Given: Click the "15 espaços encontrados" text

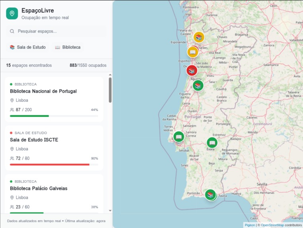Looking at the screenshot, I should click(29, 65).
